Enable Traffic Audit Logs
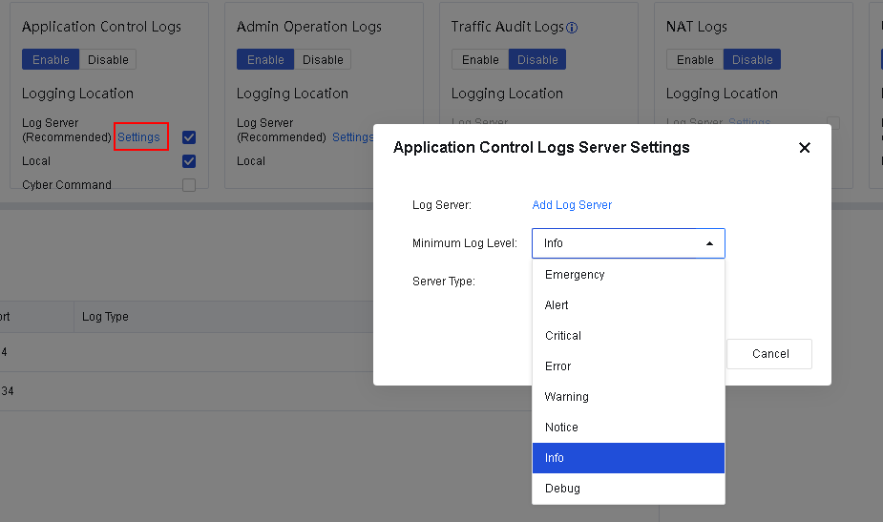The height and width of the screenshot is (522, 883). point(480,59)
